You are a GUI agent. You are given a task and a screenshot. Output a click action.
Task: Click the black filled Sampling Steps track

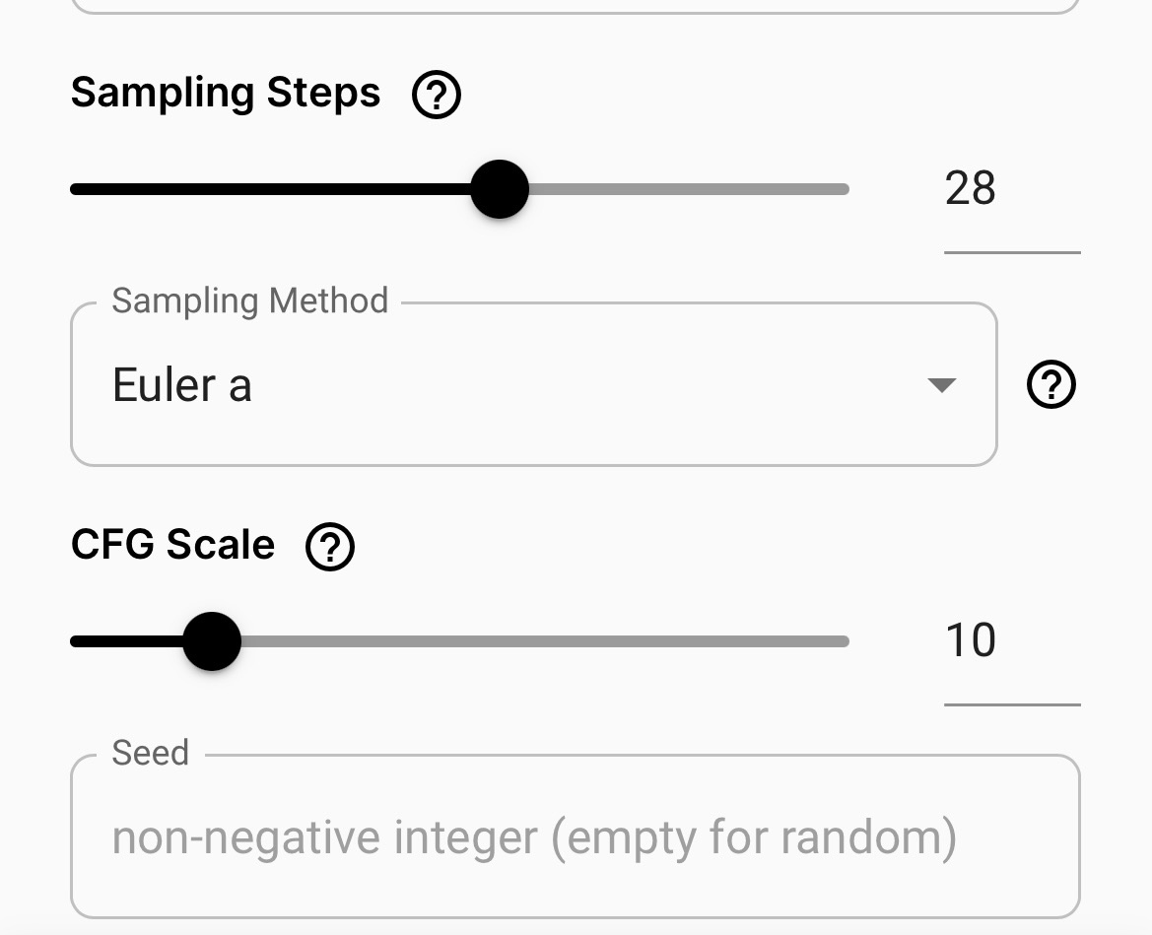coord(270,189)
